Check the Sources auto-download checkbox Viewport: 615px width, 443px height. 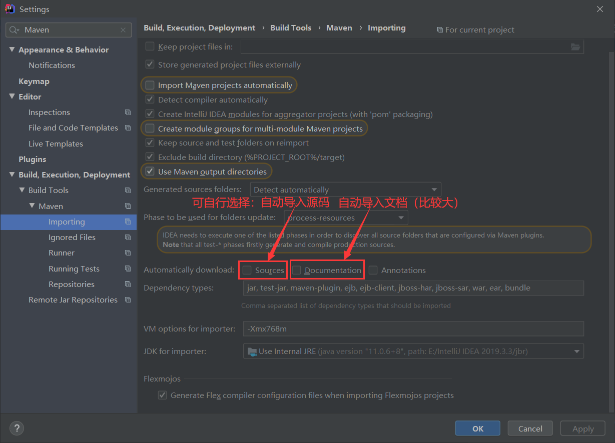point(247,270)
